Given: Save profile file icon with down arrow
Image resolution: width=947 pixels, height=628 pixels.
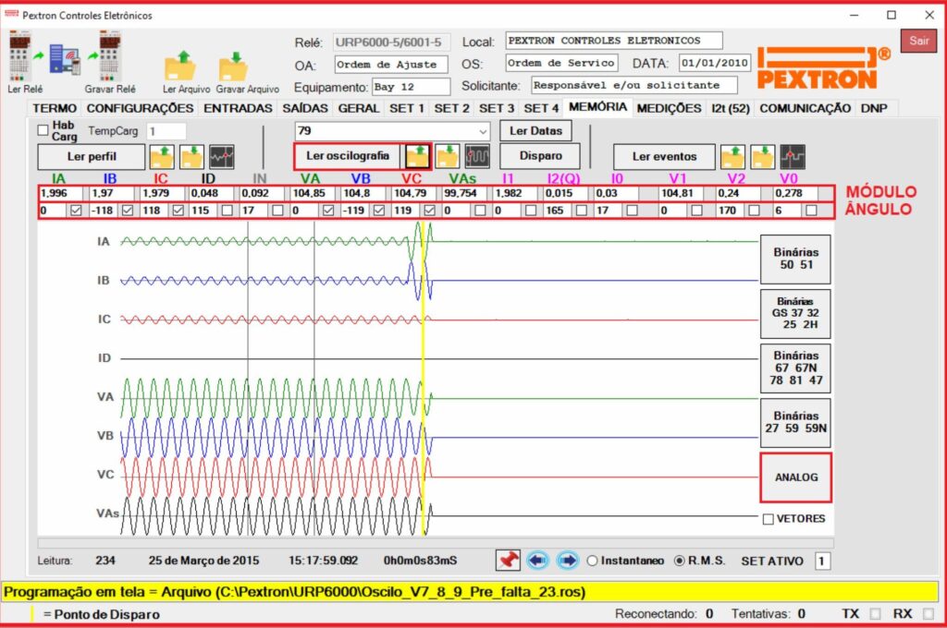Looking at the screenshot, I should (191, 157).
